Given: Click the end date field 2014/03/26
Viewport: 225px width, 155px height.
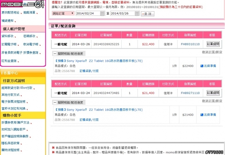Looking at the screenshot, I should pyautogui.click(x=123, y=13).
